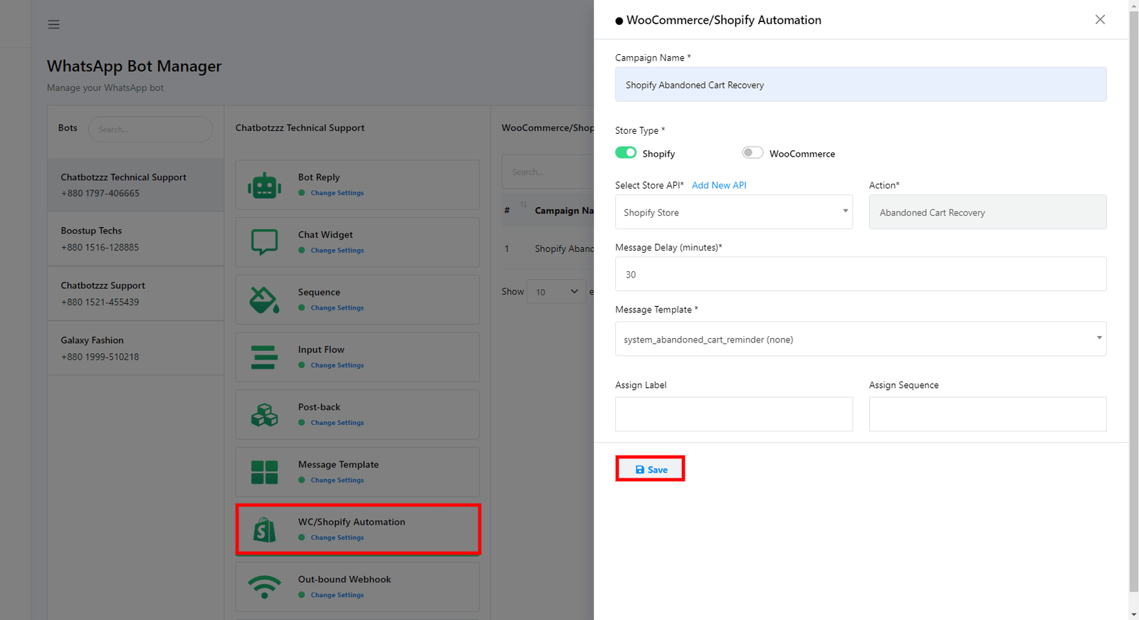1139x620 pixels.
Task: Click the Message Delay minutes field
Action: click(x=861, y=274)
